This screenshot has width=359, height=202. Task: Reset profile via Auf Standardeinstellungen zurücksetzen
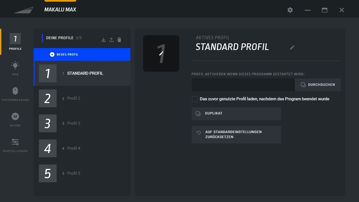(x=236, y=134)
